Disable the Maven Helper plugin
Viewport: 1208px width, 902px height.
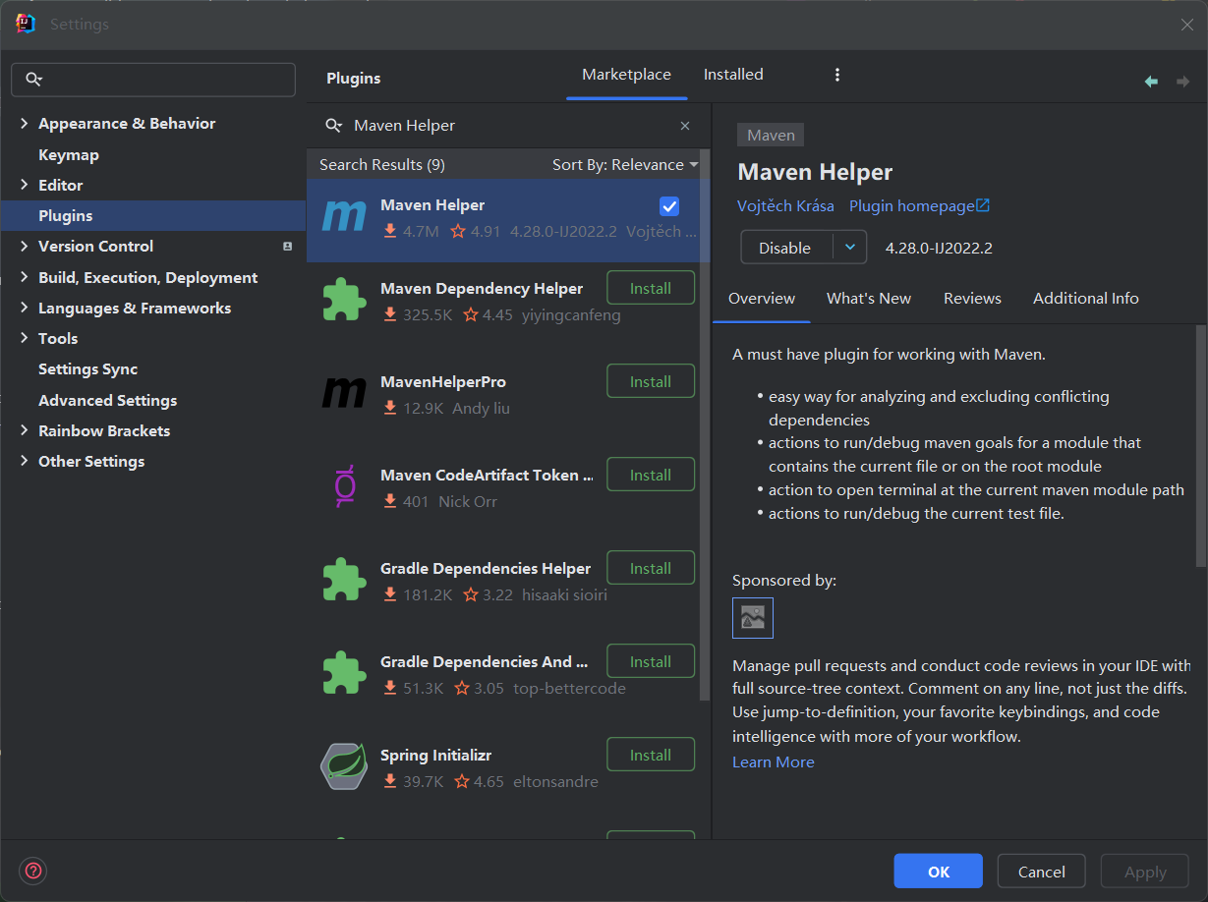pyautogui.click(x=786, y=248)
